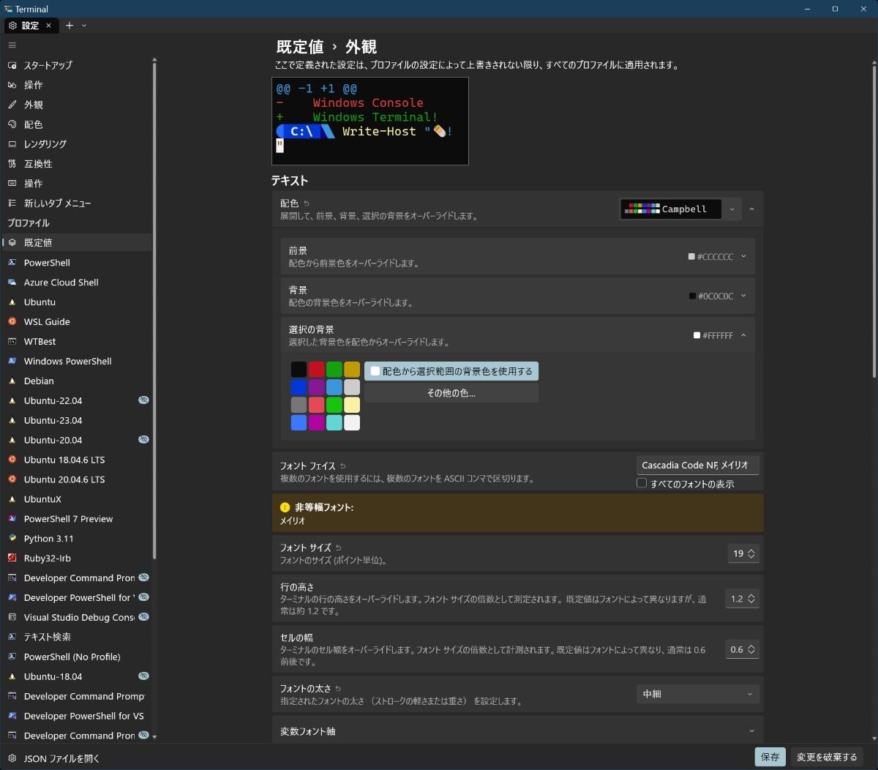Open 互換性 settings page
878x770 pixels.
pos(78,164)
